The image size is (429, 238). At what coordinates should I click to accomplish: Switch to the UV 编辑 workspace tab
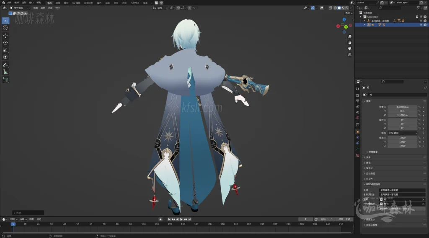76,3
